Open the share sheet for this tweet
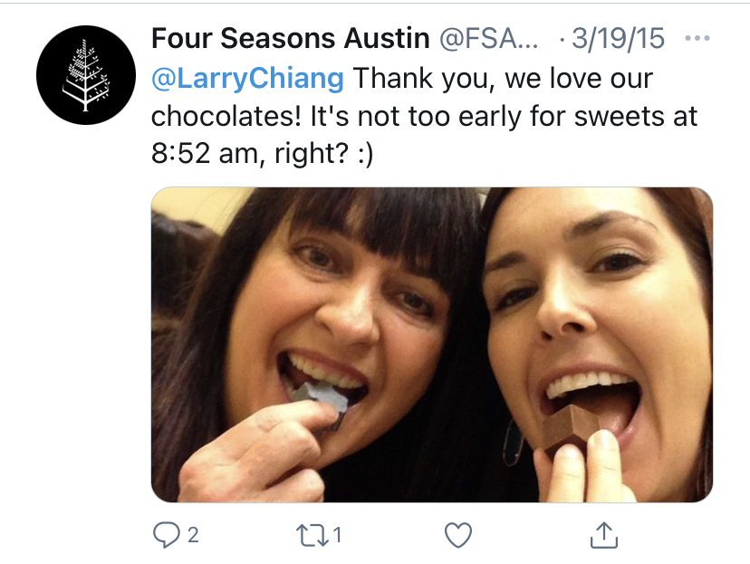The height and width of the screenshot is (564, 750). pos(604,535)
